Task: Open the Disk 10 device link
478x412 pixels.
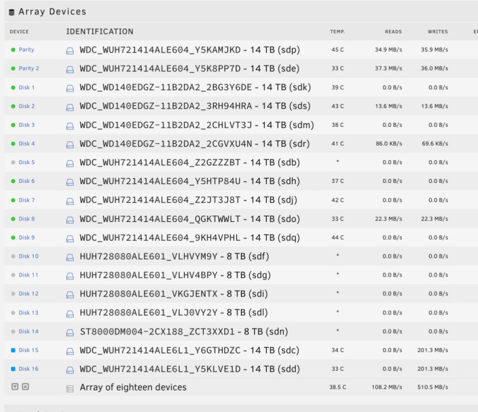Action: pyautogui.click(x=29, y=257)
